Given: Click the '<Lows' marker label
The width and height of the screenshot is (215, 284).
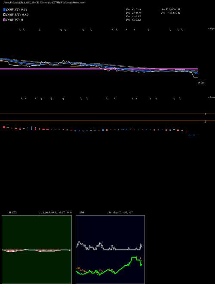Looking at the screenshot, I should (x=212, y=97).
